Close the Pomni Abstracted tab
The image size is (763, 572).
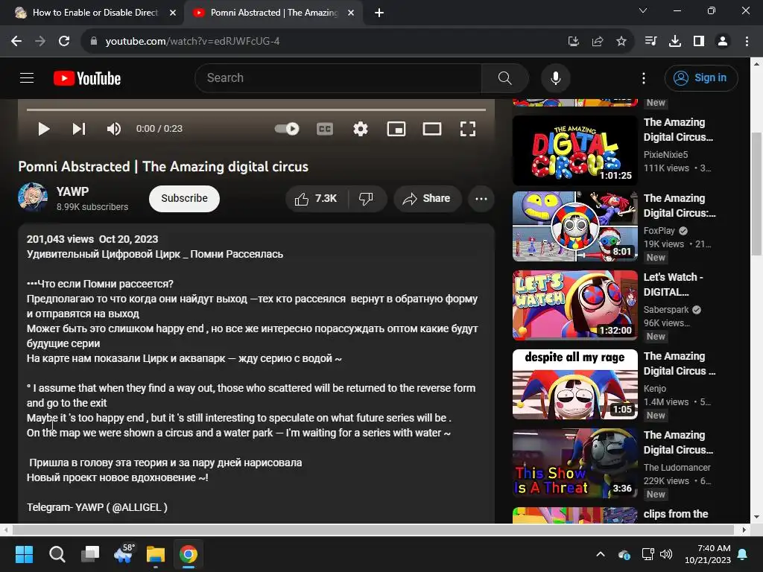click(x=351, y=13)
